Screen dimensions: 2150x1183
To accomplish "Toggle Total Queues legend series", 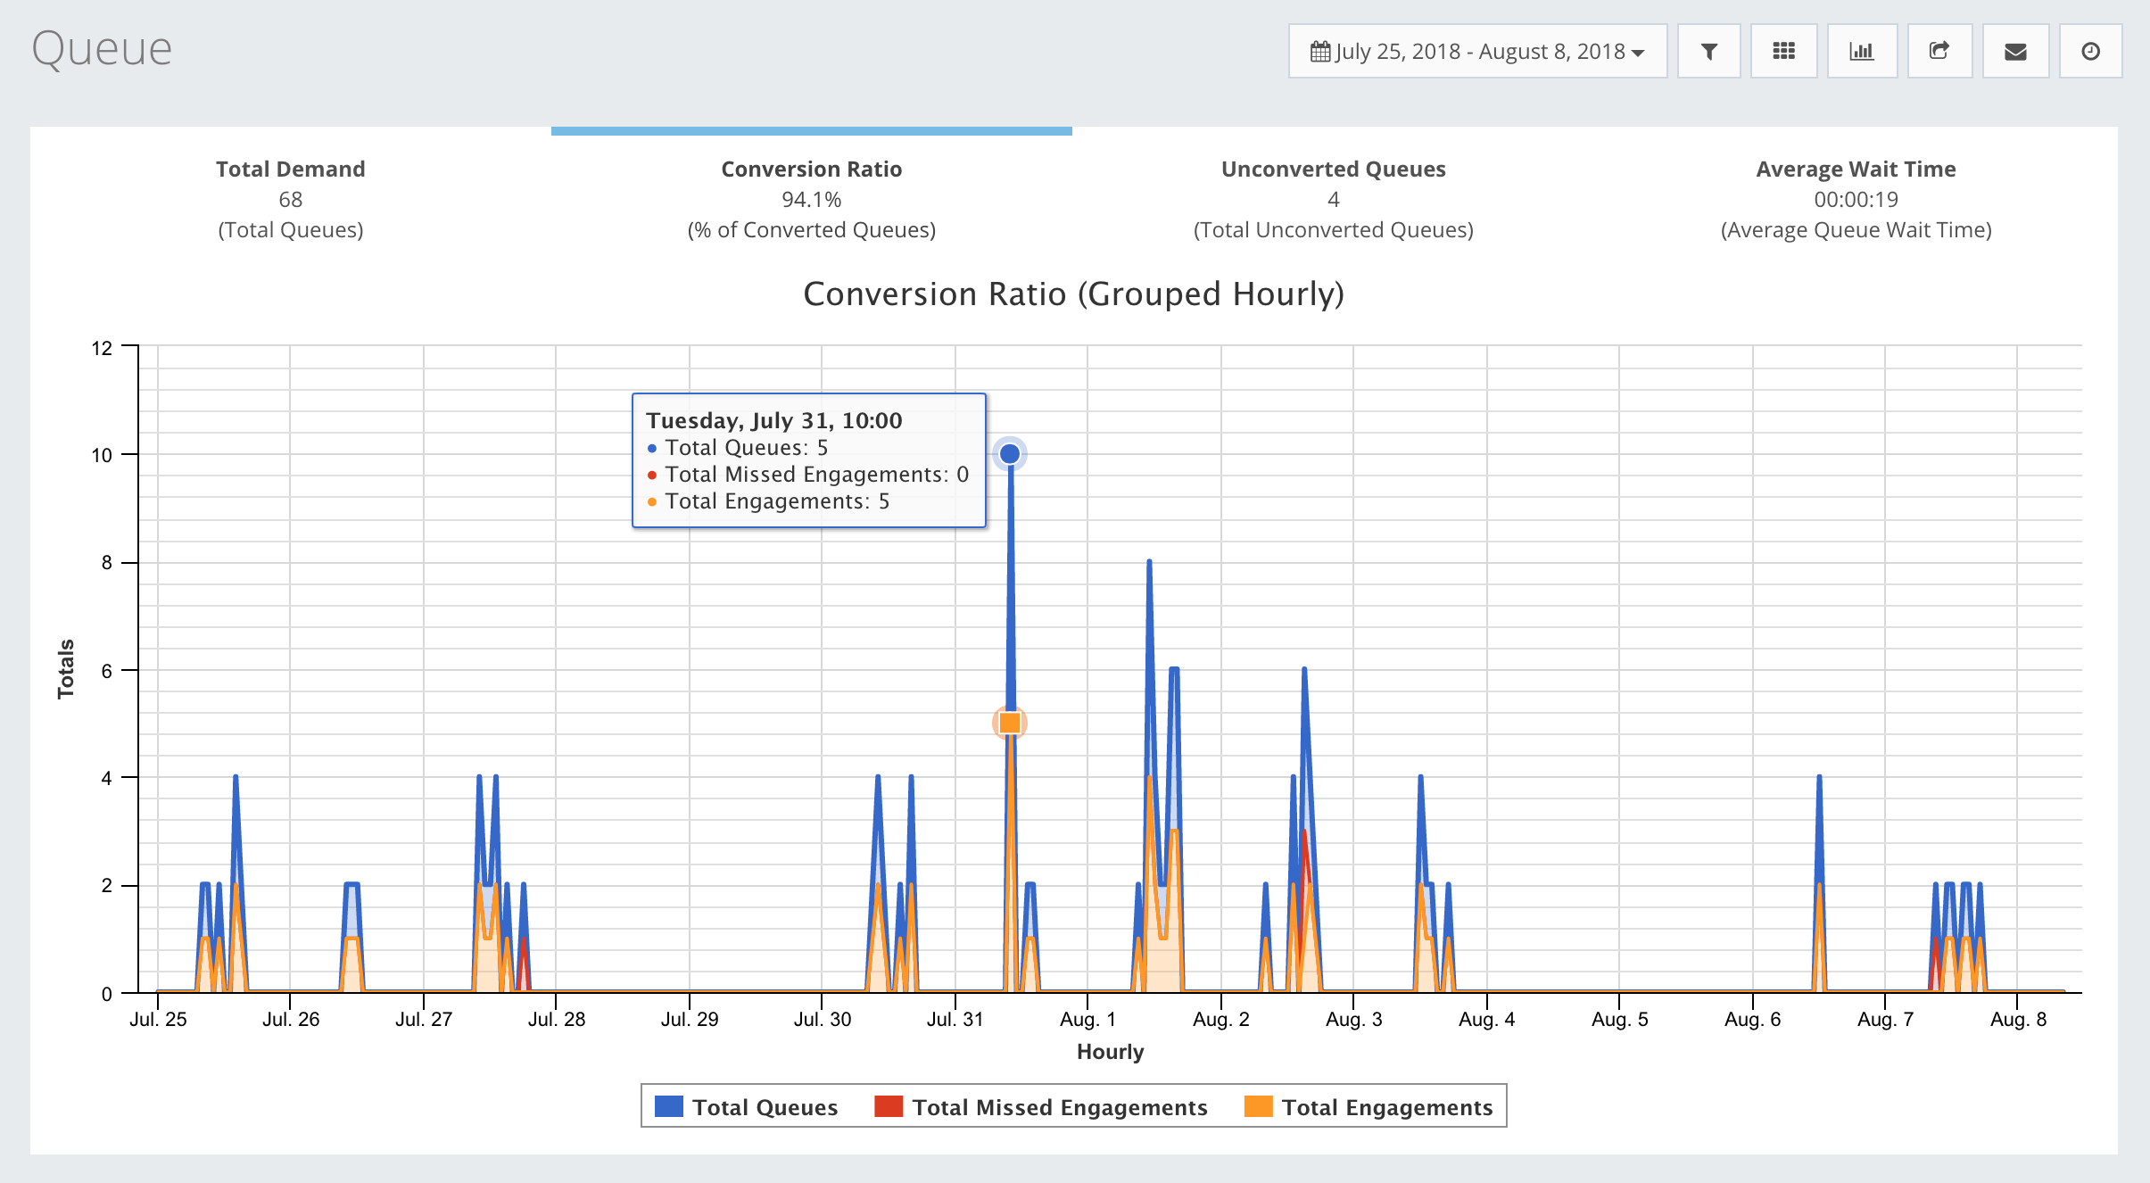I will click(x=765, y=1107).
